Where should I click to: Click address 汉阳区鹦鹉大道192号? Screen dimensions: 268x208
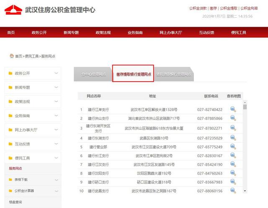(x=154, y=173)
